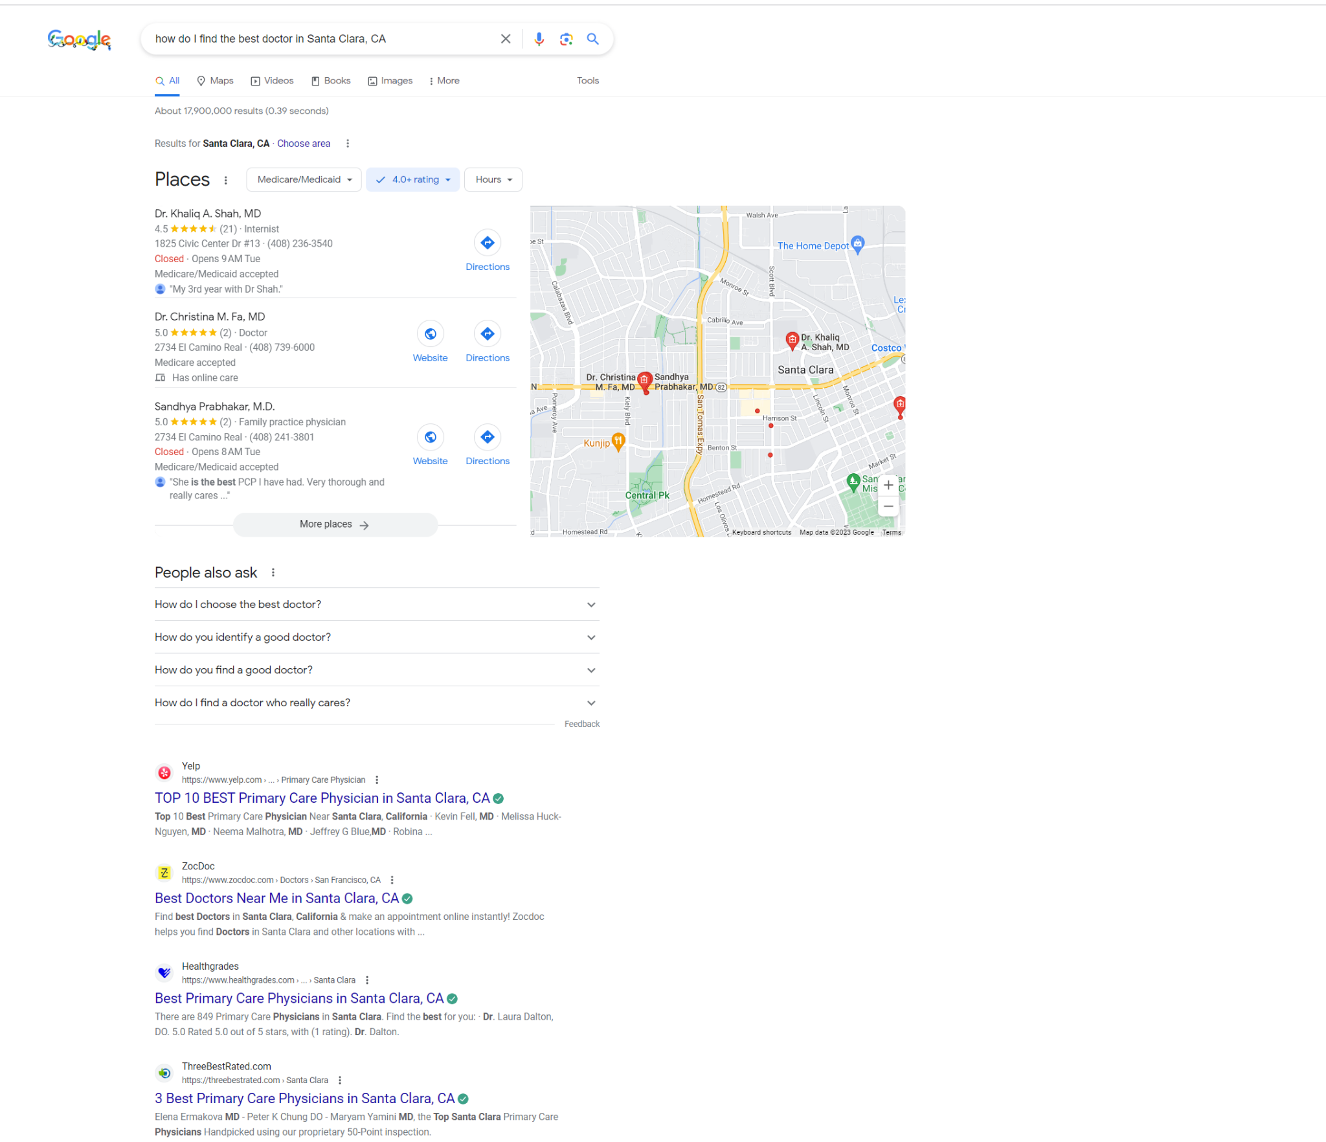Start voice search with microphone icon
Viewport: 1326px width, 1142px height.
pyautogui.click(x=539, y=39)
